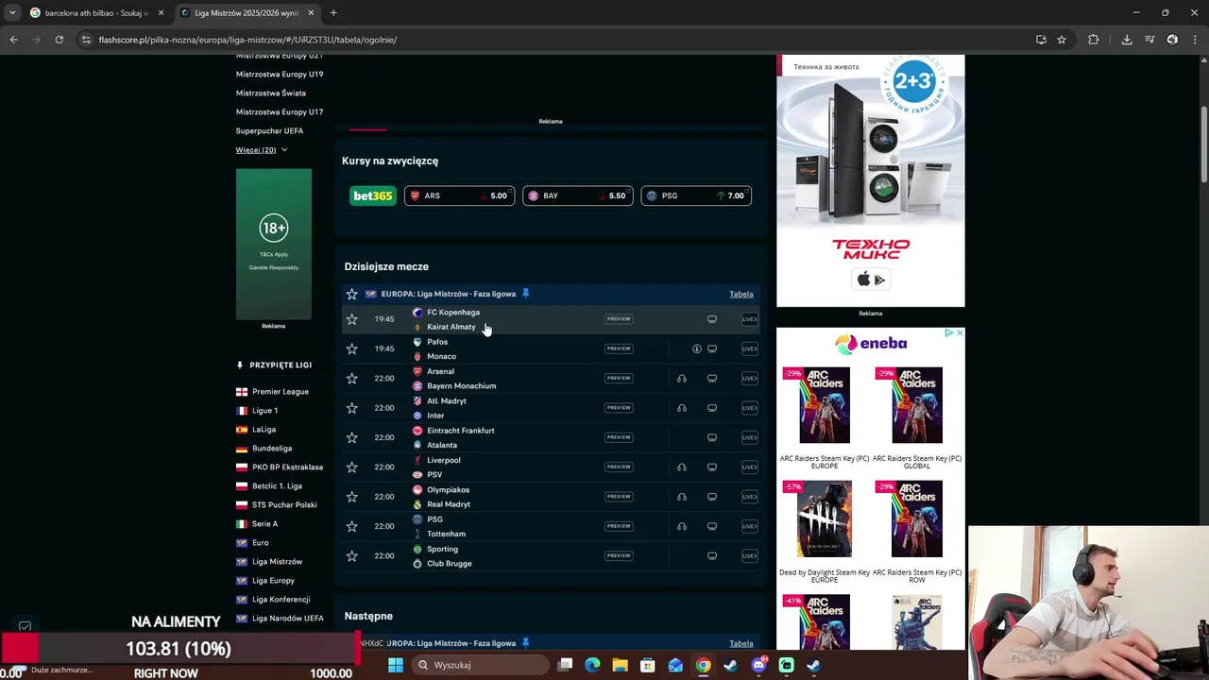Viewport: 1209px width, 680px height.
Task: Click the page vertical scrollbar
Action: [1204, 146]
